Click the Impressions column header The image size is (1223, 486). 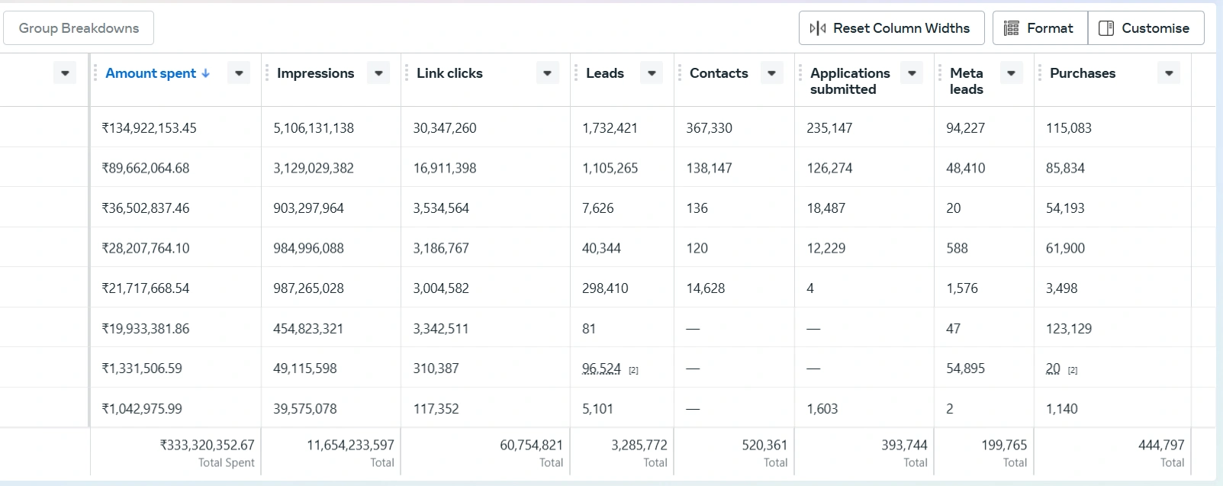click(315, 73)
